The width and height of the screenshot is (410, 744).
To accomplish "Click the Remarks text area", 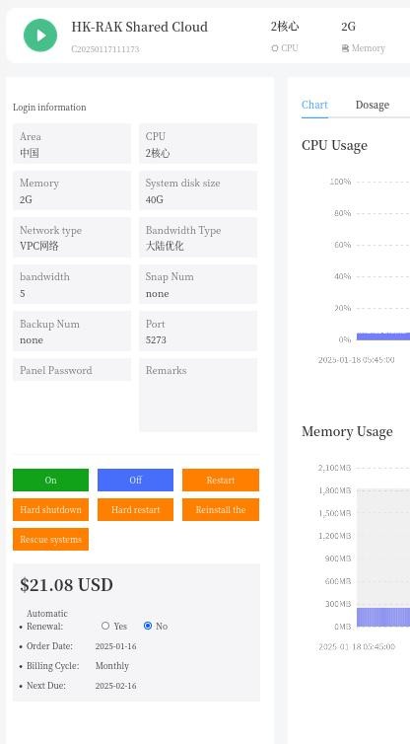I will [198, 395].
